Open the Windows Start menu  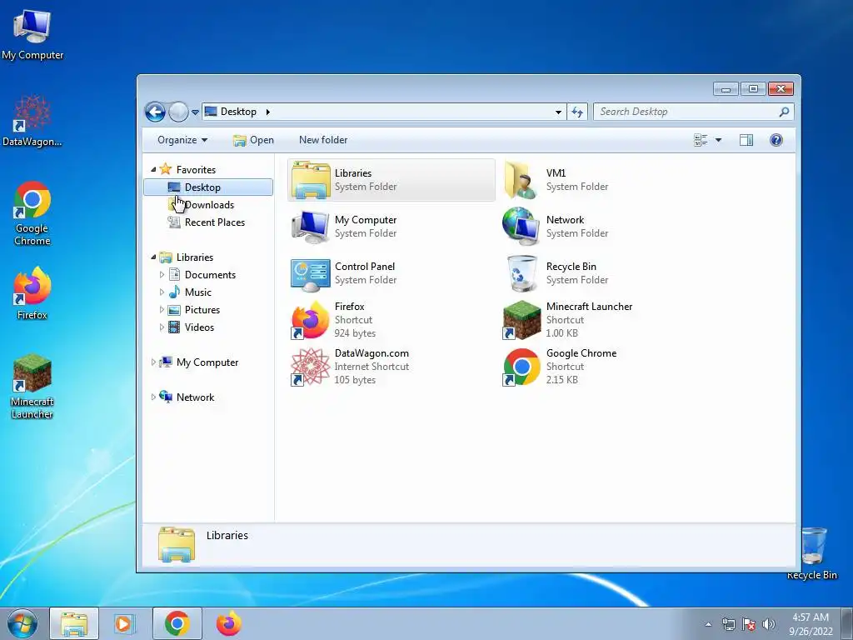point(22,624)
